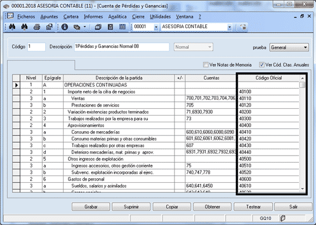Screen dimensions: 316x225
Task: Open the 00001 company code dropdown
Action: (x=156, y=27)
